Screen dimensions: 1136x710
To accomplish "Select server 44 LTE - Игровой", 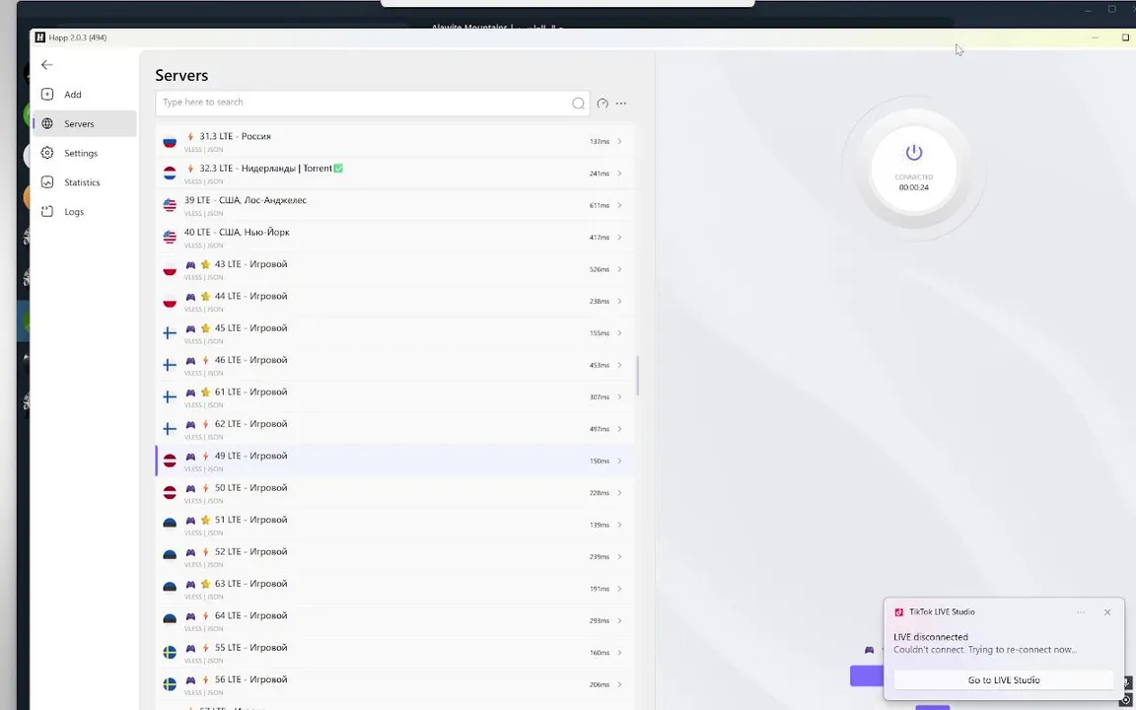I will coord(394,301).
